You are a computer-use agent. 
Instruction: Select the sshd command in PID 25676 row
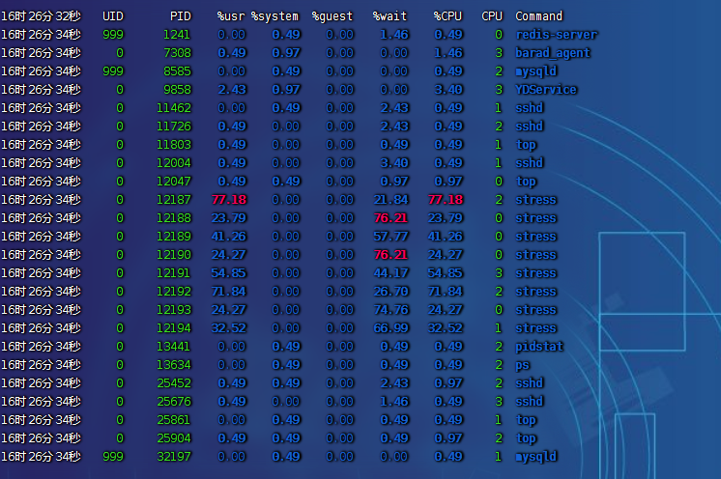click(x=530, y=402)
